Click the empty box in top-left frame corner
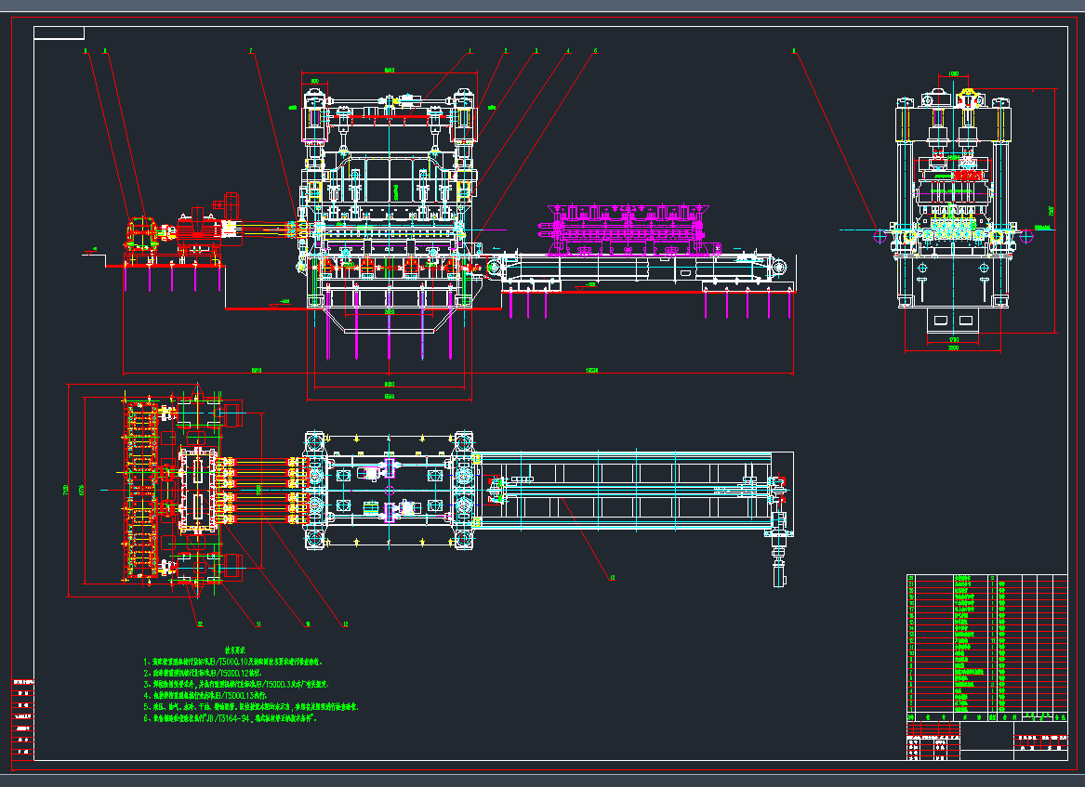Screen dimensions: 1085x787 [x=59, y=33]
